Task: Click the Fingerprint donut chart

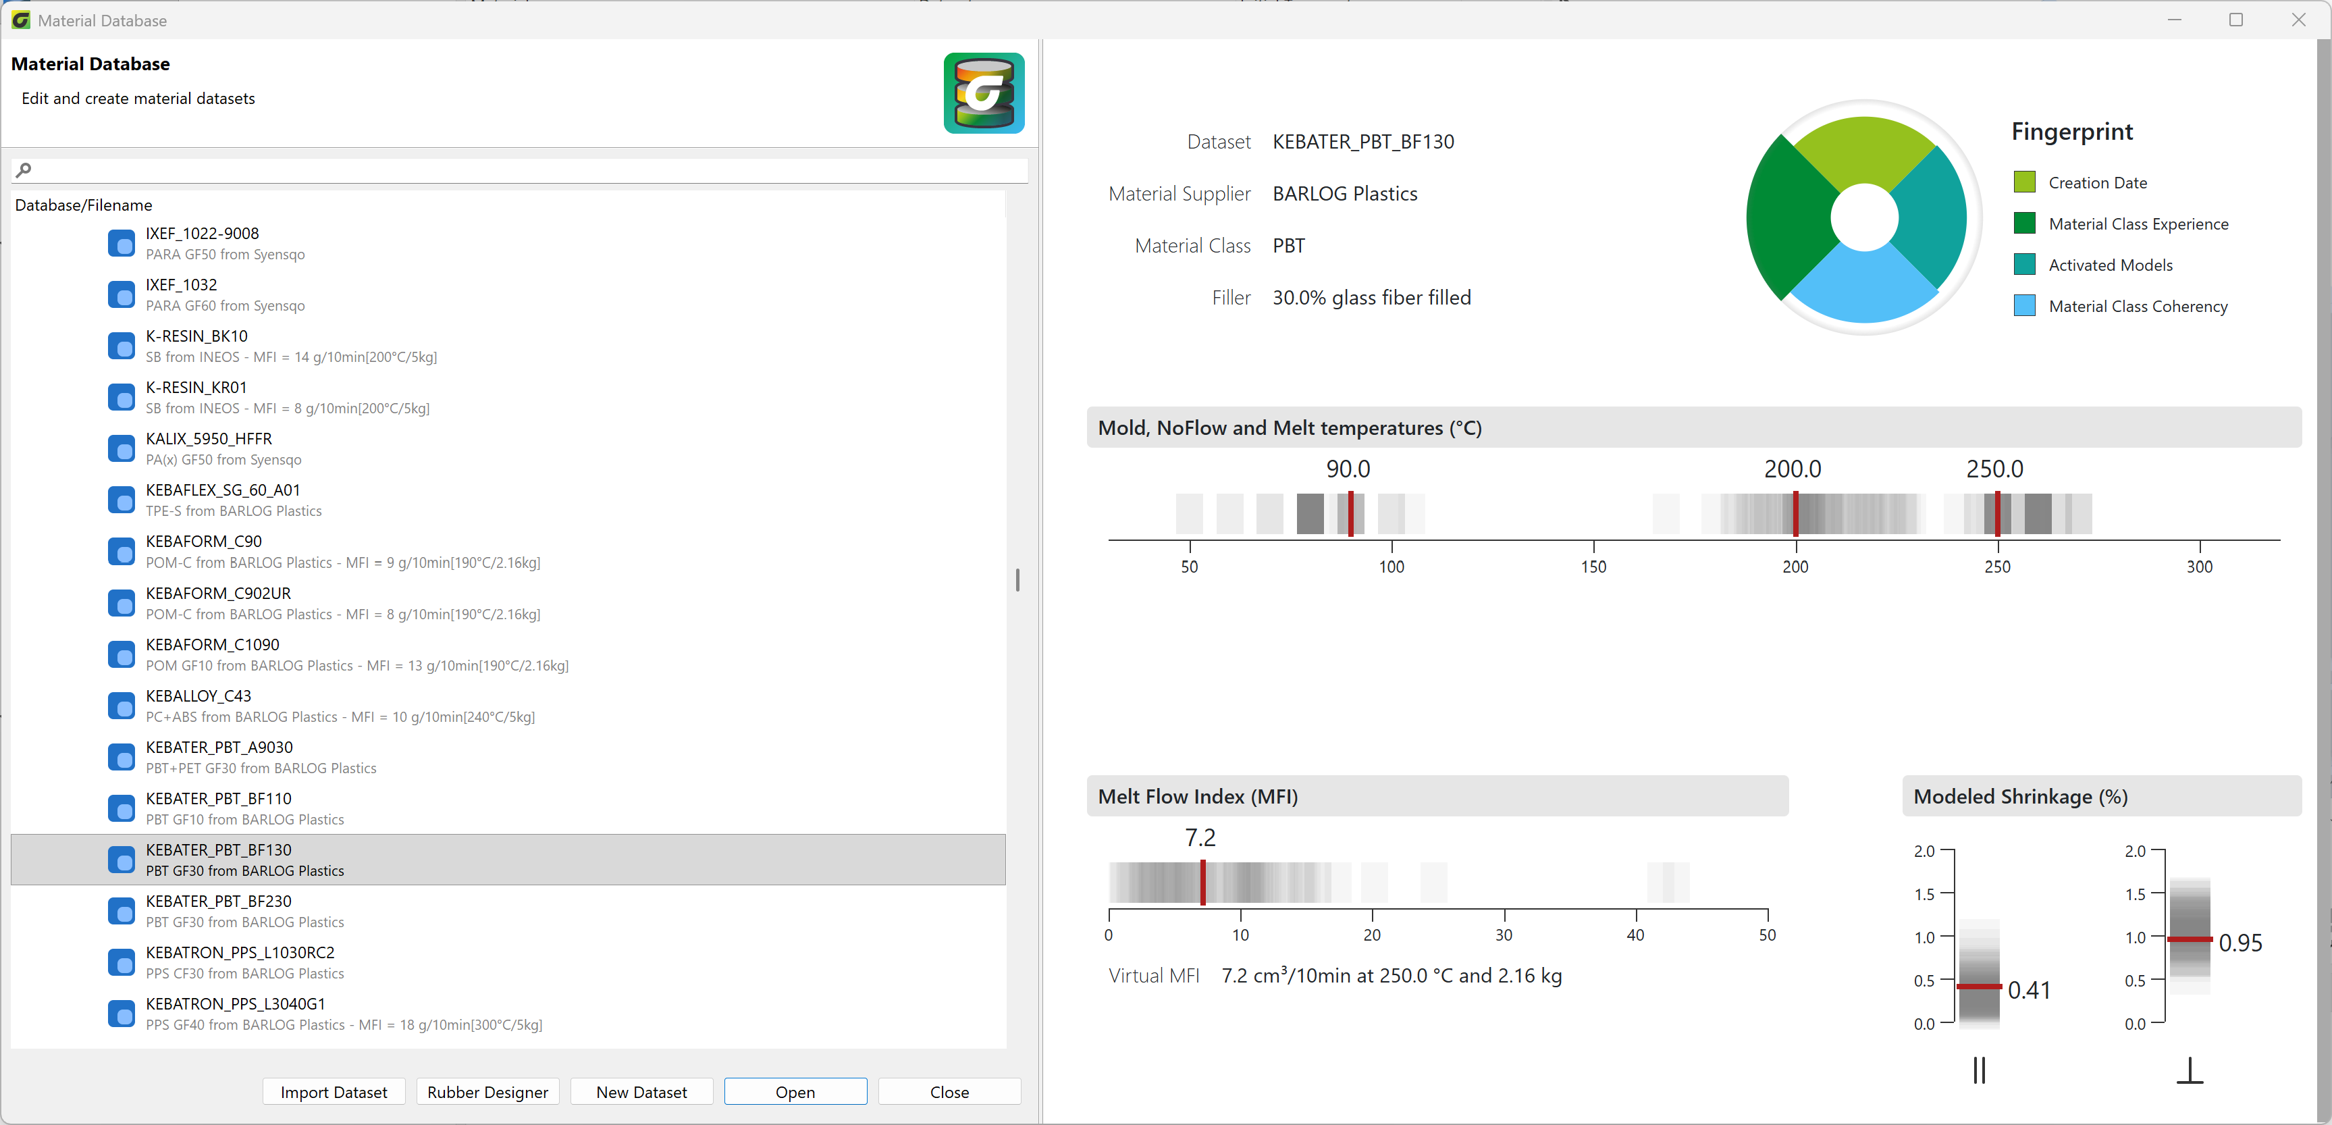Action: click(1863, 218)
